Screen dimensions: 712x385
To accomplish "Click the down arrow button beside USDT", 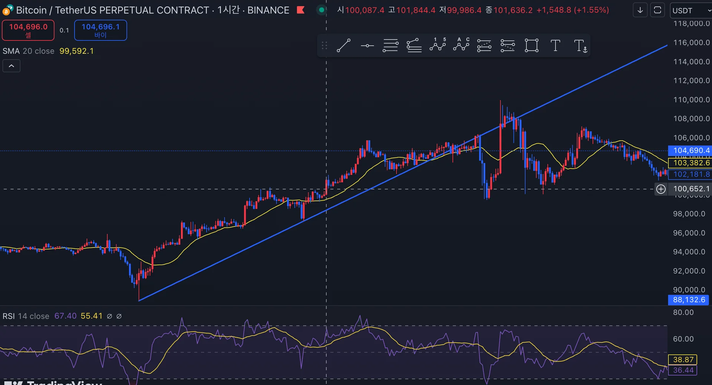I will 640,10.
